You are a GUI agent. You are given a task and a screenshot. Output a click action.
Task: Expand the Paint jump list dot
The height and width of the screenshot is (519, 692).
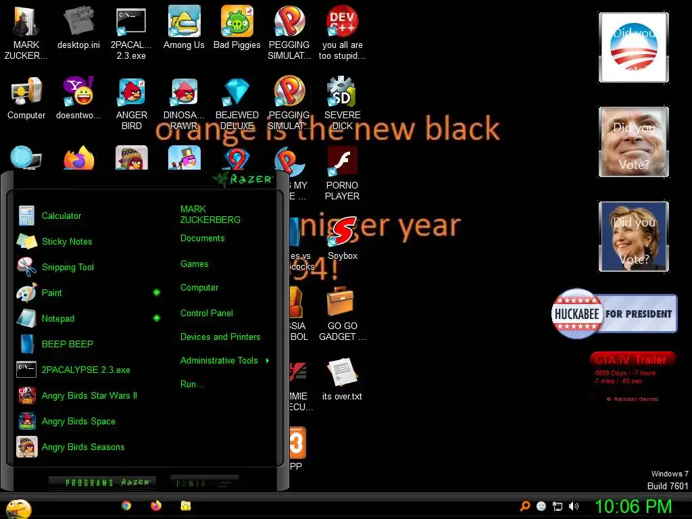pos(157,292)
